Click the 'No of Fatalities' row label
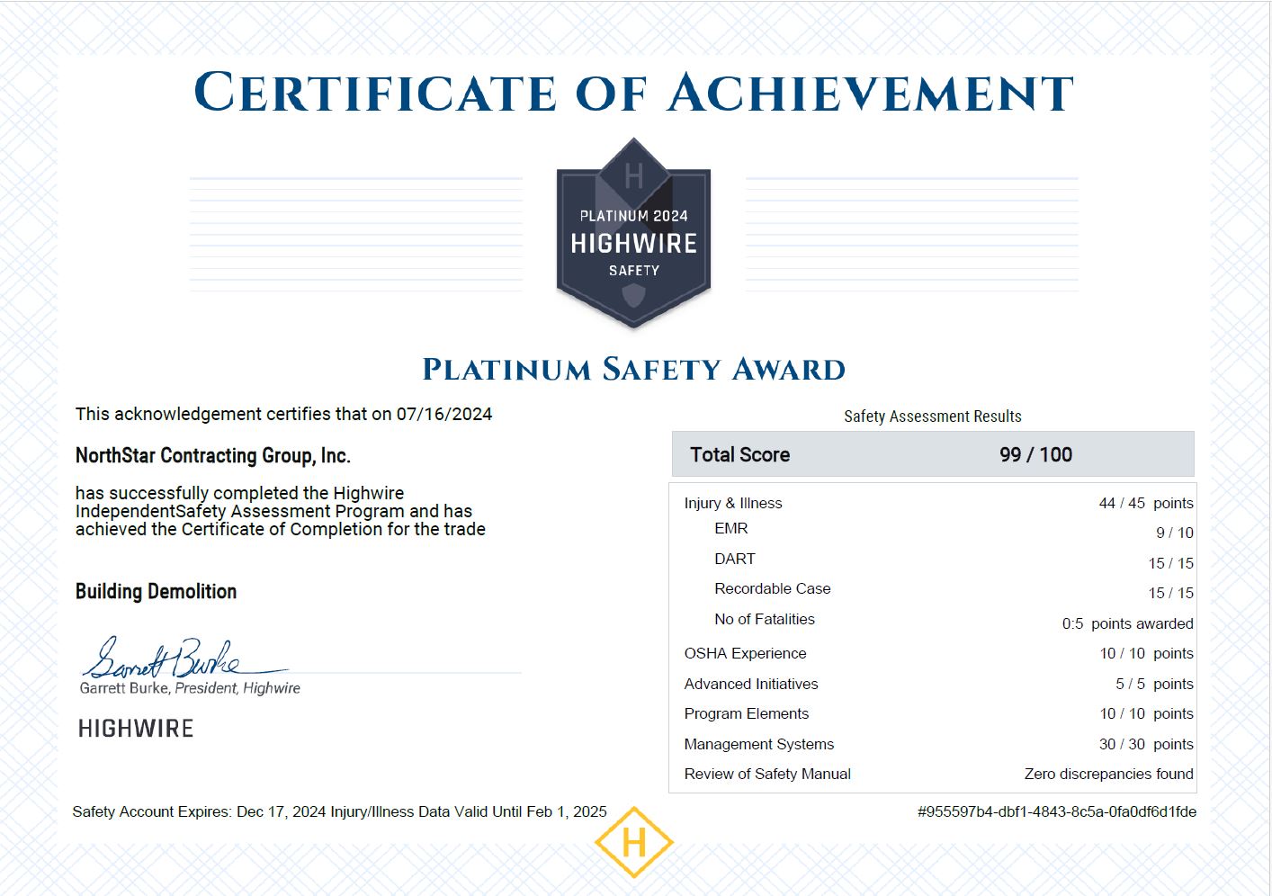 click(765, 619)
